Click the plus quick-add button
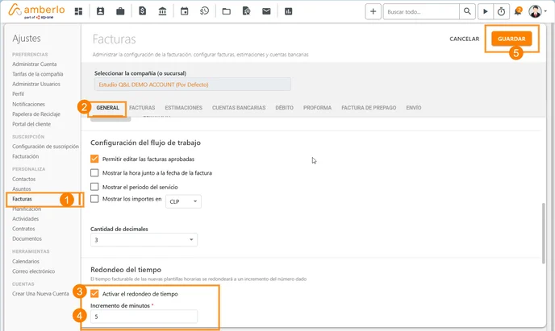 tap(373, 11)
